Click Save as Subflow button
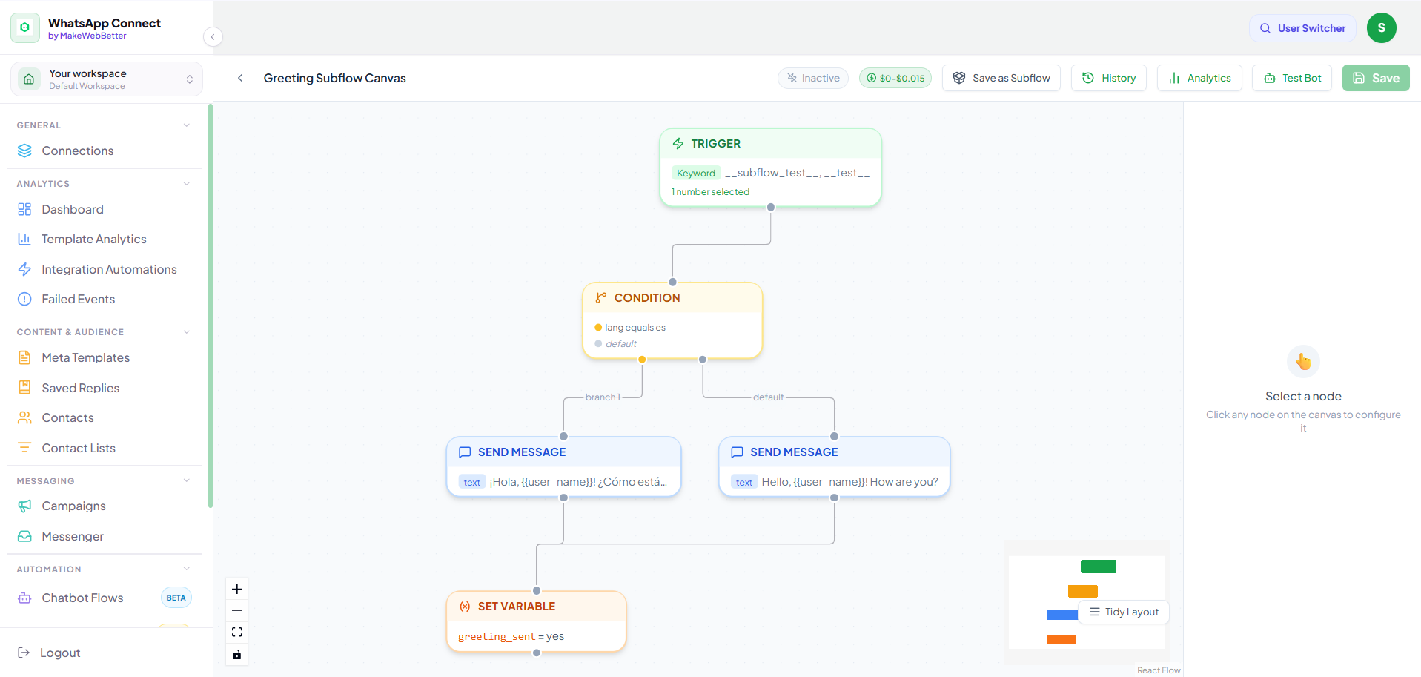This screenshot has height=677, width=1421. (1001, 78)
